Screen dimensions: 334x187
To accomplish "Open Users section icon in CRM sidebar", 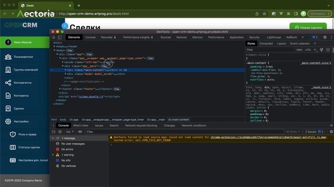I will click(x=8, y=57).
